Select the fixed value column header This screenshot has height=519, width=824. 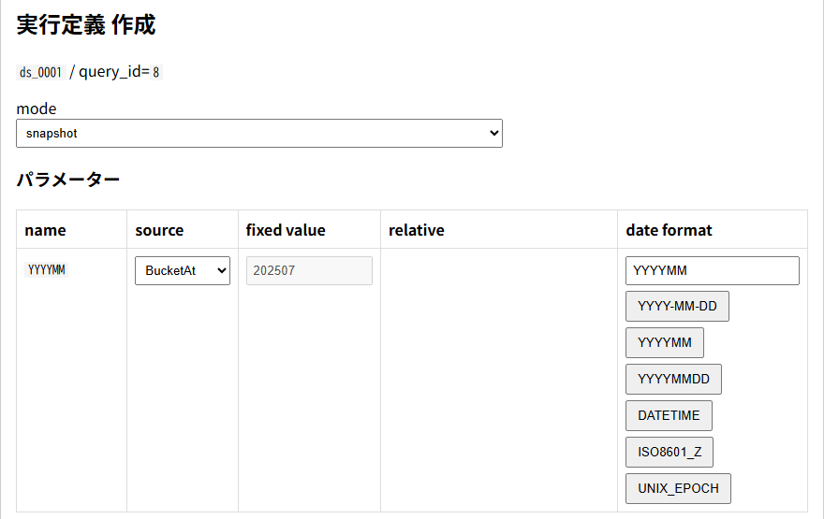pyautogui.click(x=286, y=230)
